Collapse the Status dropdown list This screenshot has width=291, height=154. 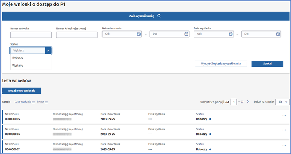click(x=48, y=51)
